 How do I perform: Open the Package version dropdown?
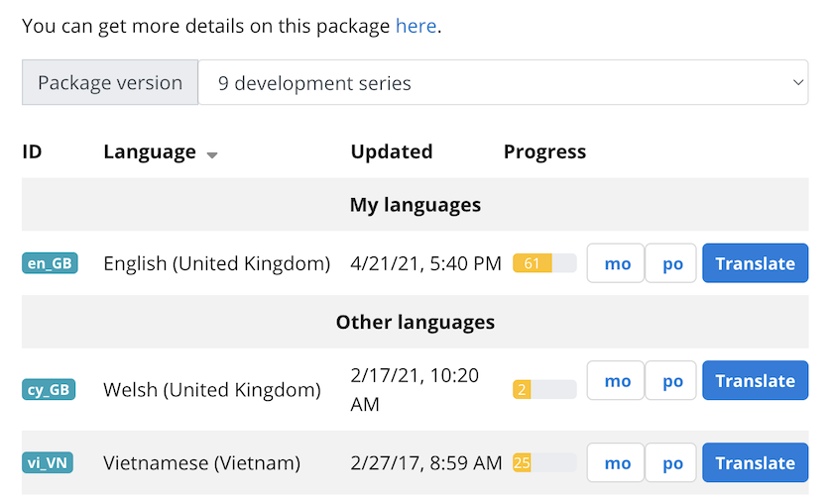tap(504, 83)
